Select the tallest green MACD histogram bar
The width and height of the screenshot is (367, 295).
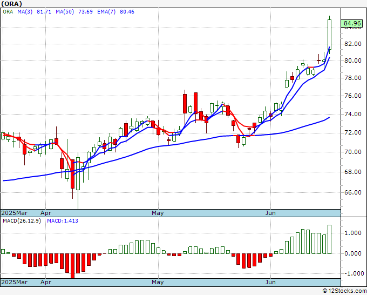[329, 239]
